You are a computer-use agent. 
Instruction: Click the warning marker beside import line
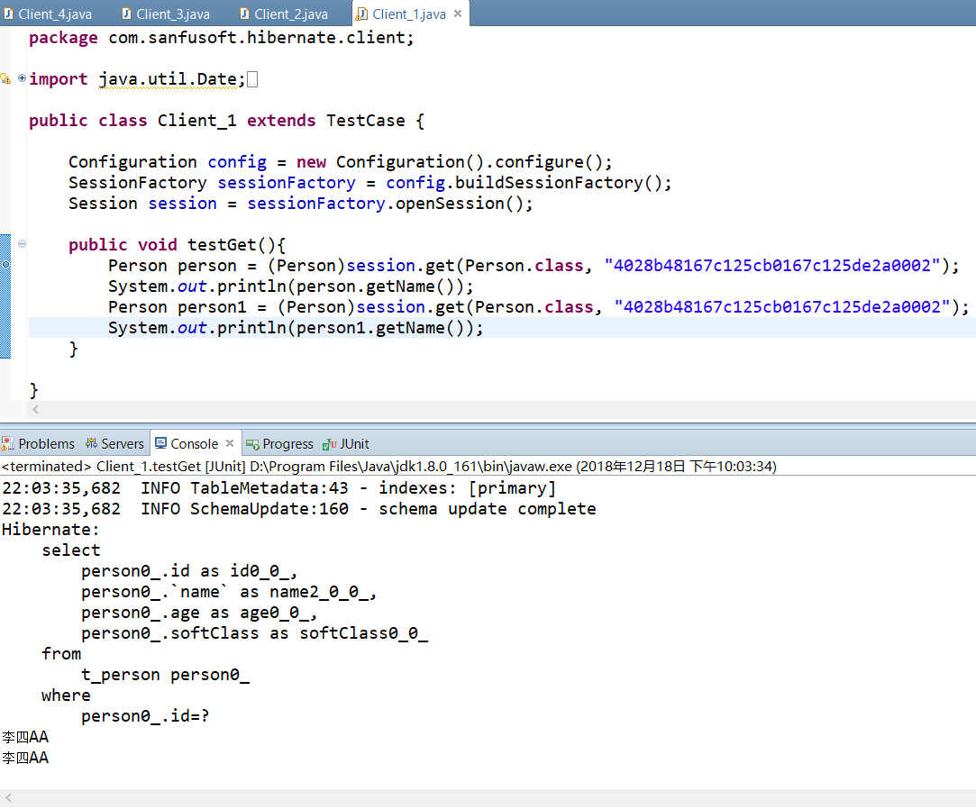pos(5,78)
